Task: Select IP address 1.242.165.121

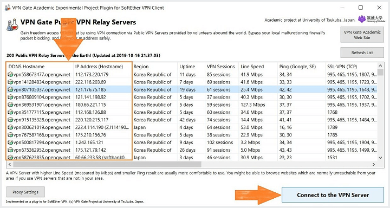Action: [x=89, y=142]
